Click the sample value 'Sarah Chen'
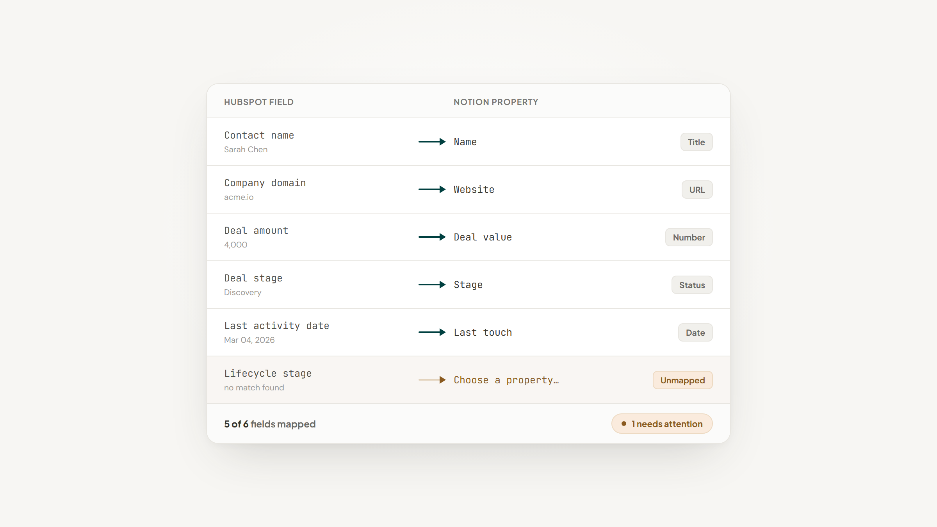 tap(246, 150)
